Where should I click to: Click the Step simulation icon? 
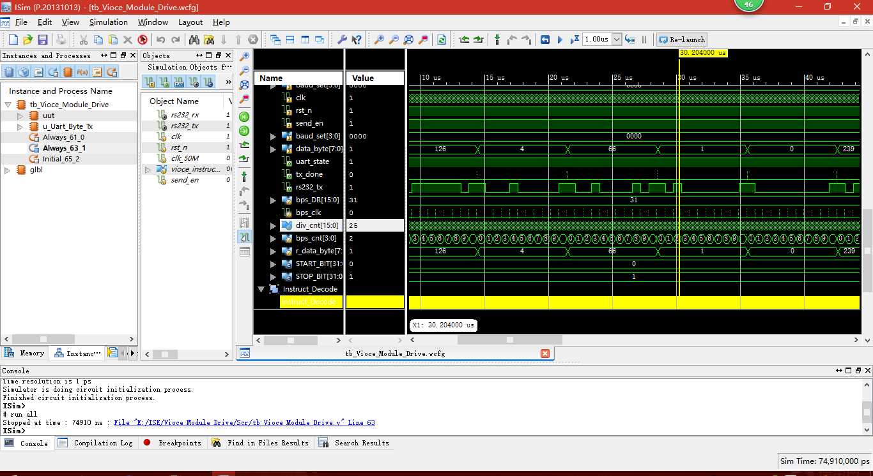(x=630, y=40)
